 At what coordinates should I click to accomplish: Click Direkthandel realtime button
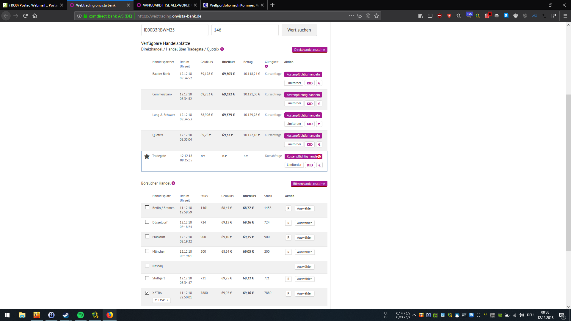[x=309, y=50]
